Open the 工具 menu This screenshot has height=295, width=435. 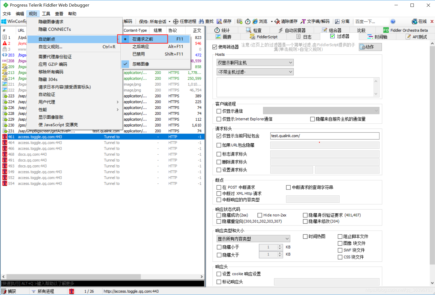(46, 14)
